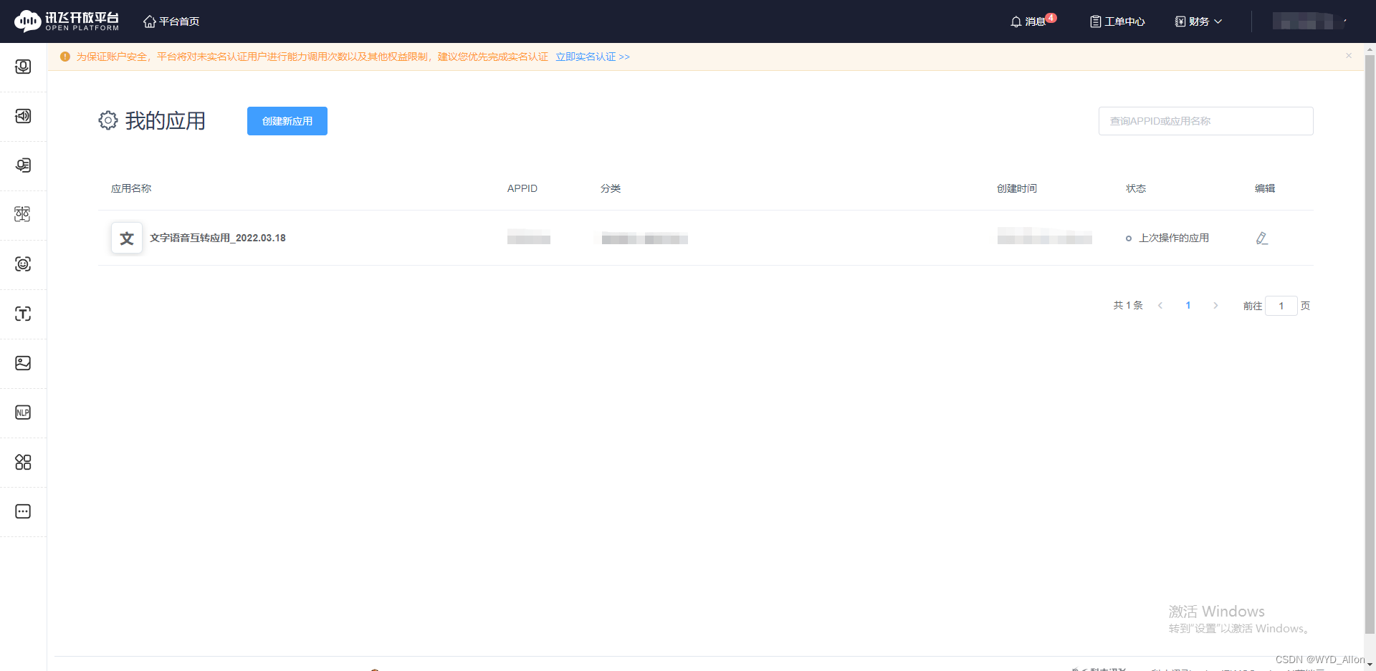This screenshot has height=671, width=1376.
Task: Expand the 财务 finance dropdown
Action: pyautogui.click(x=1198, y=21)
